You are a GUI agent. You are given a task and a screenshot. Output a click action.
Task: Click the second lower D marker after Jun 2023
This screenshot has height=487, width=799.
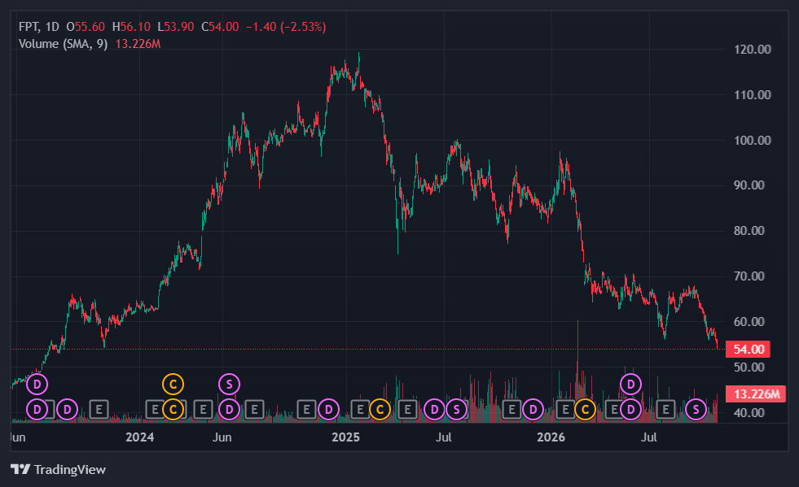point(67,409)
